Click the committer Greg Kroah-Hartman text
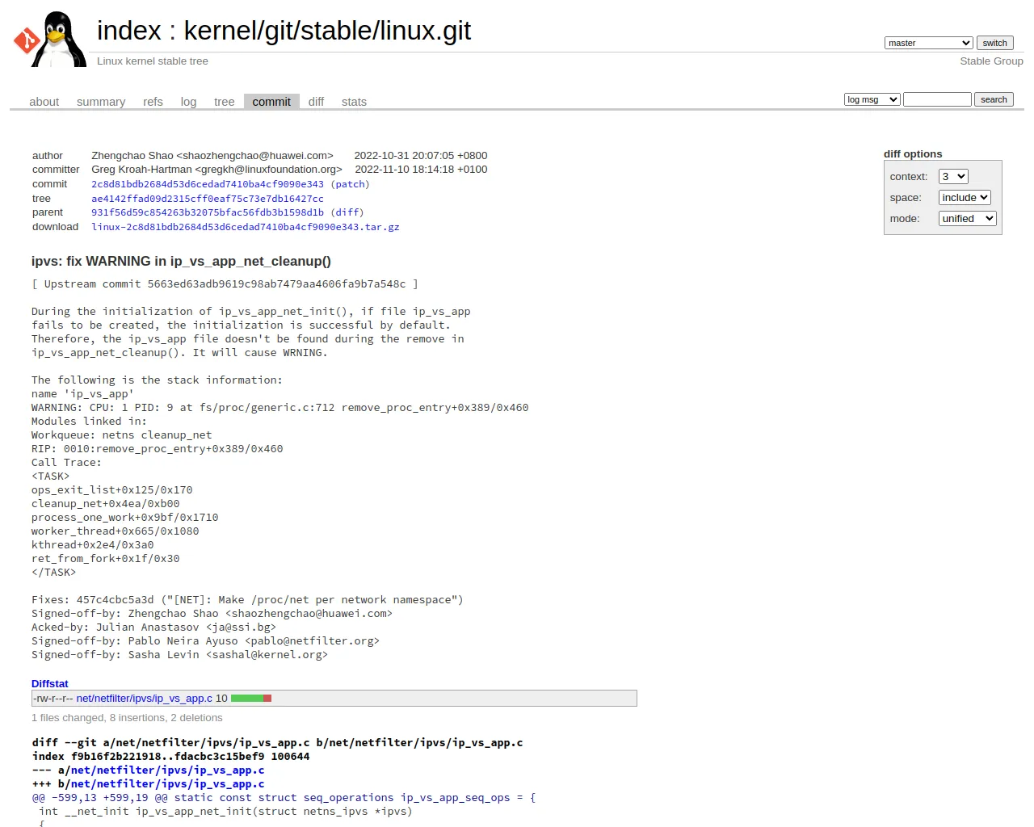Viewport: 1034px width, 827px height. point(216,169)
